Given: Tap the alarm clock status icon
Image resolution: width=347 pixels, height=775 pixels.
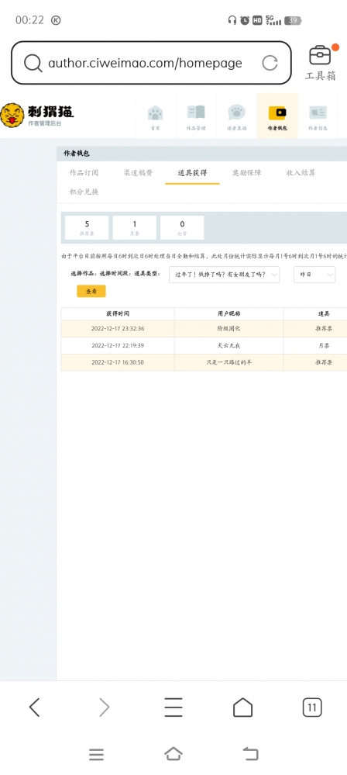Looking at the screenshot, I should point(245,20).
